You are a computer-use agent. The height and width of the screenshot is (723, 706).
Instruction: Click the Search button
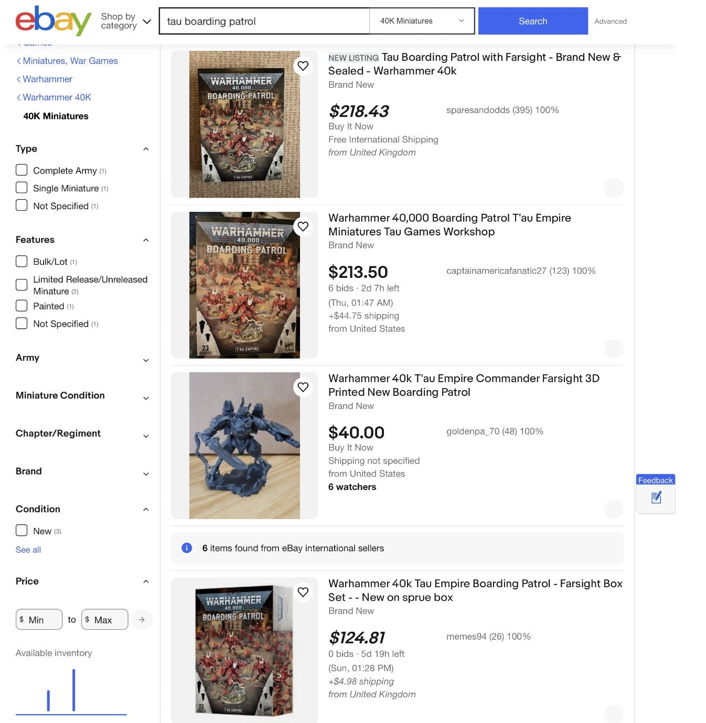coord(532,21)
